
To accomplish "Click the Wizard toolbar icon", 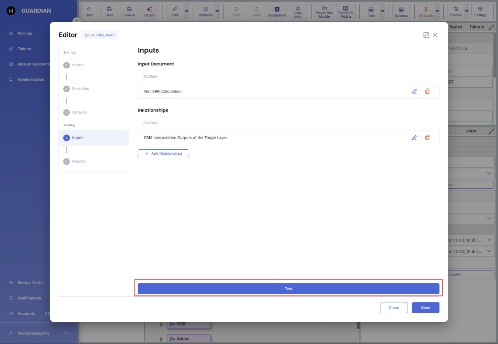I will 149,12.
